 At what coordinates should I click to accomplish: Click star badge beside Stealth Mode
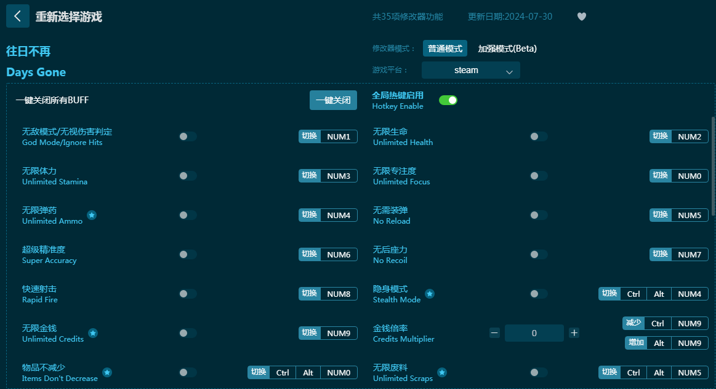430,294
